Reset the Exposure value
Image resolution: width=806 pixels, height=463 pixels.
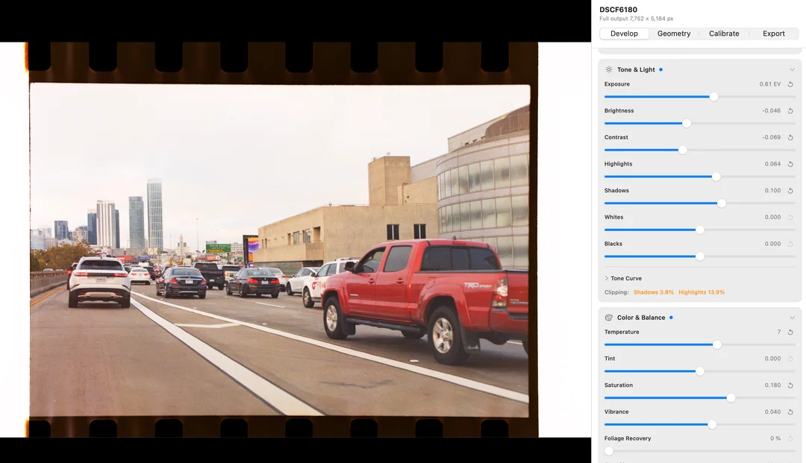pos(790,84)
